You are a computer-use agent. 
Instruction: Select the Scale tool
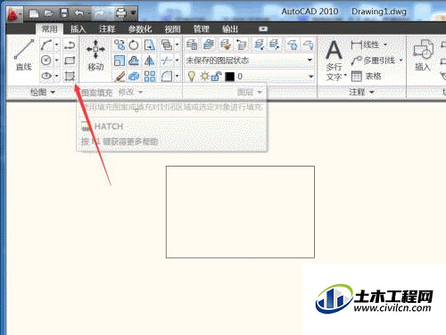point(120,61)
